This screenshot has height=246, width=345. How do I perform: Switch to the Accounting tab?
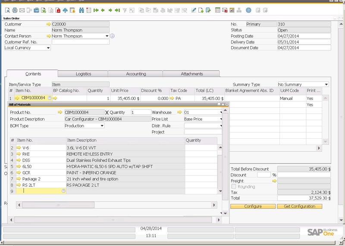coord(136,74)
